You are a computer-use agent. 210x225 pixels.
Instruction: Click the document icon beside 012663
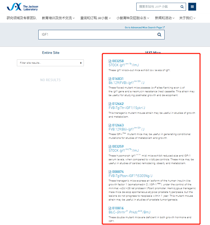110,125
